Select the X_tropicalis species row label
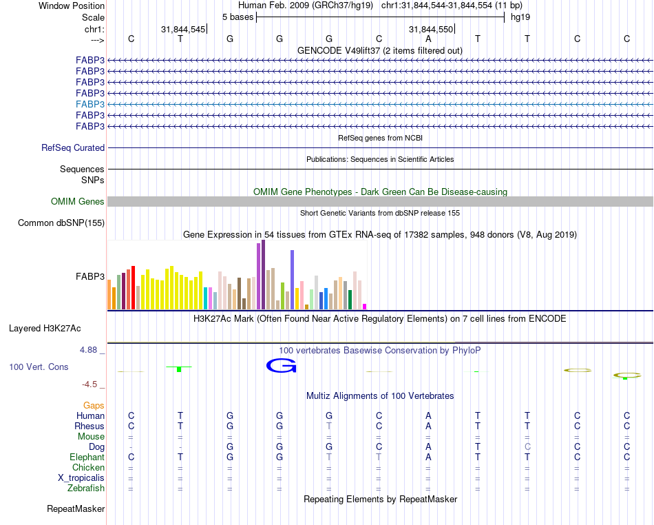The height and width of the screenshot is (525, 654). [x=81, y=478]
